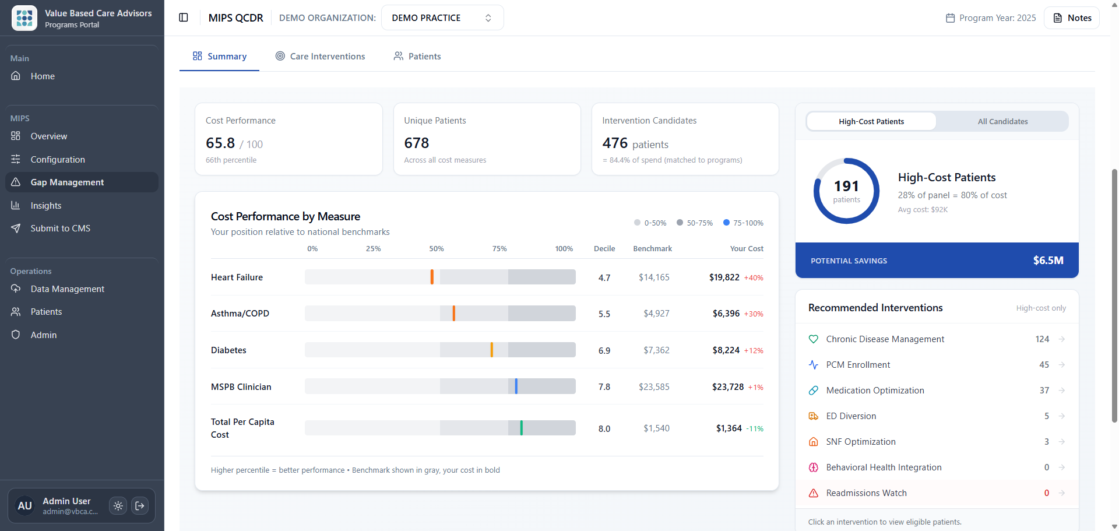Open the Demo Practice organization dropdown
1119x531 pixels.
pyautogui.click(x=442, y=17)
